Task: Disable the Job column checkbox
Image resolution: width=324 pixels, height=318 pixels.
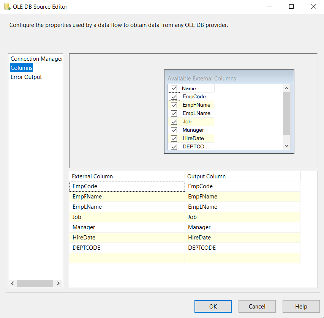Action: click(x=174, y=121)
